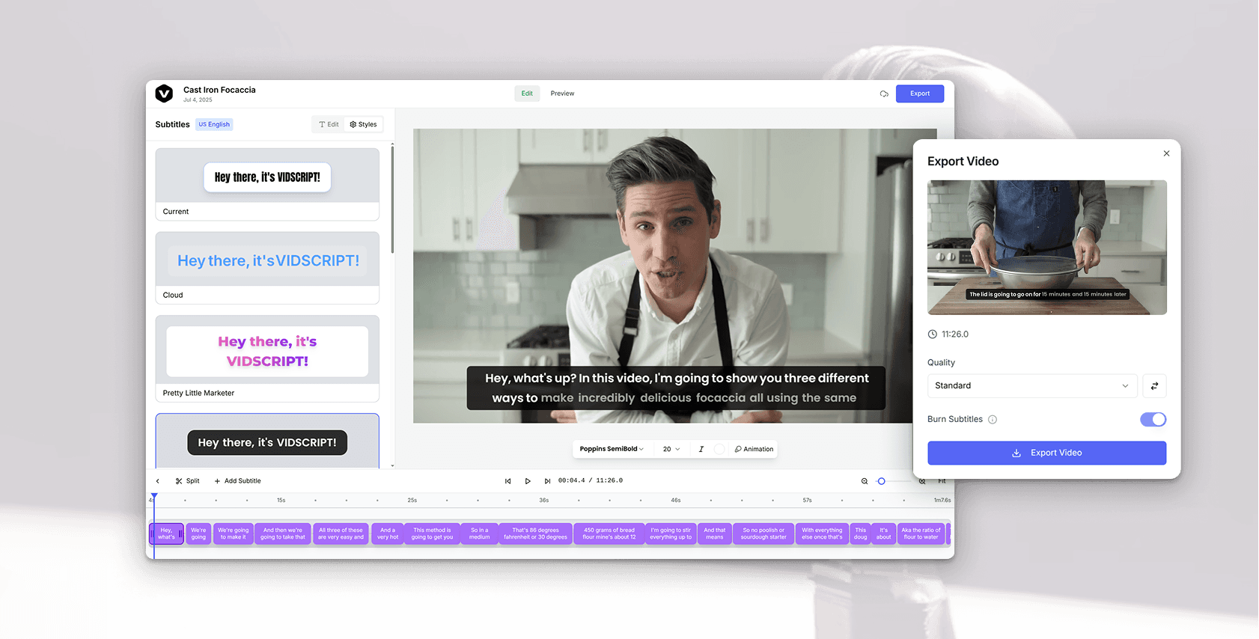Click the Vidscript logo icon

(x=164, y=94)
